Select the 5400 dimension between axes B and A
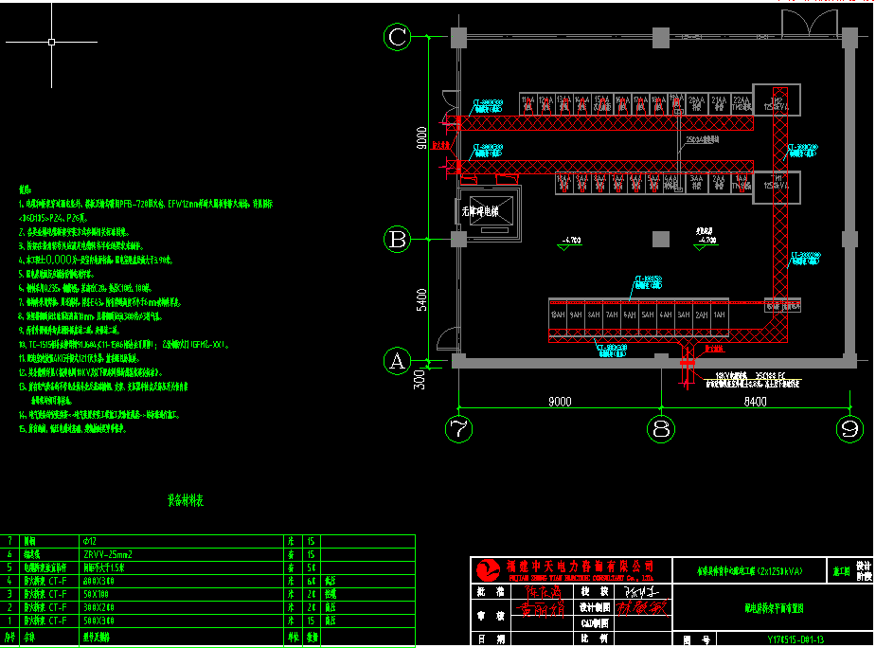Image resolution: width=876 pixels, height=648 pixels. coord(421,299)
